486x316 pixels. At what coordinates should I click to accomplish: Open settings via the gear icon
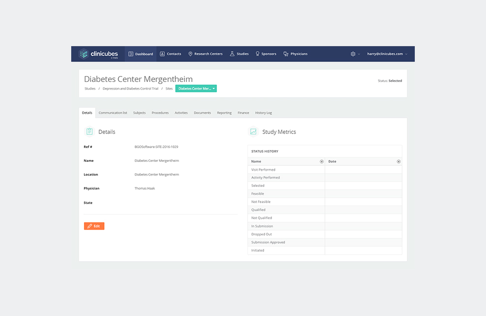(x=353, y=54)
